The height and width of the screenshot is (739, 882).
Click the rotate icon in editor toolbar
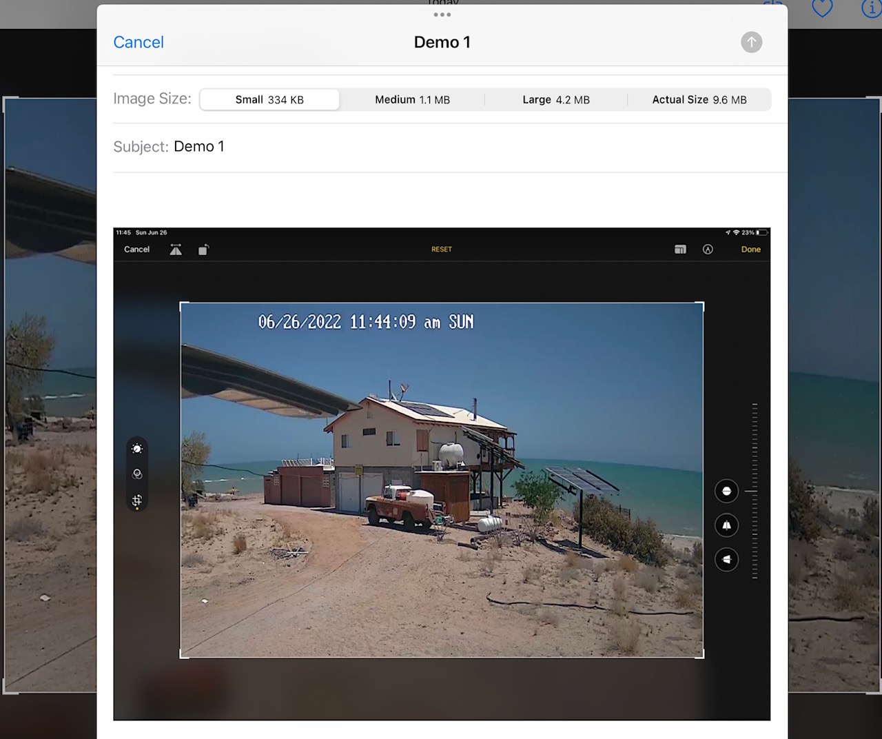(203, 250)
